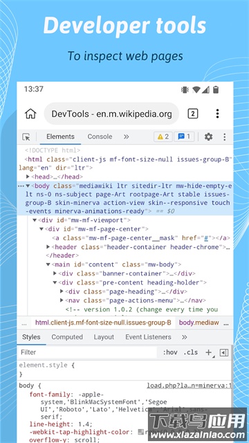Select the Computed sidebar tab
The width and height of the screenshot is (249, 443).
(67, 337)
